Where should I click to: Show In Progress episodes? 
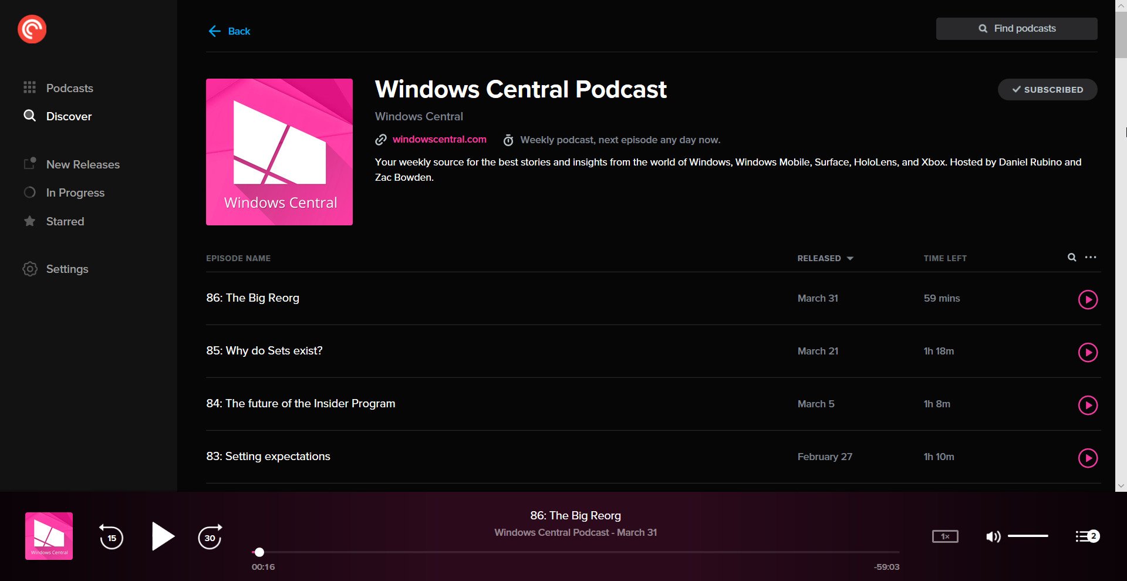[63, 192]
